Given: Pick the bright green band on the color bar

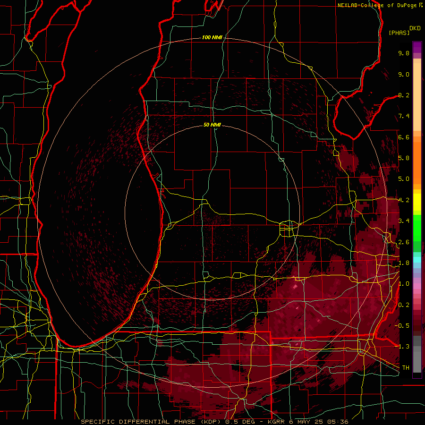Looking at the screenshot, I should (x=417, y=228).
